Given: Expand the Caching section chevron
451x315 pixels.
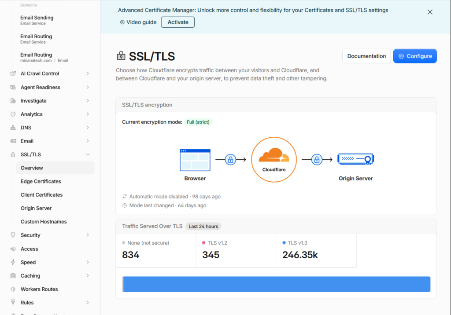Looking at the screenshot, I should click(x=88, y=275).
